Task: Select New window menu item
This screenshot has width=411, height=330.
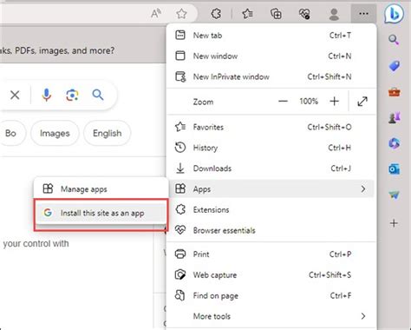Action: 271,56
